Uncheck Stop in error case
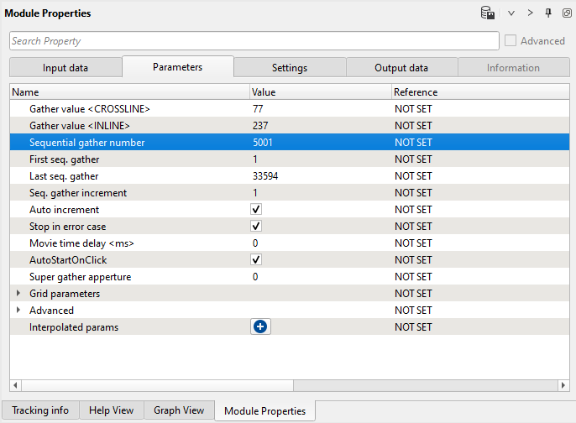The width and height of the screenshot is (576, 423). (256, 227)
